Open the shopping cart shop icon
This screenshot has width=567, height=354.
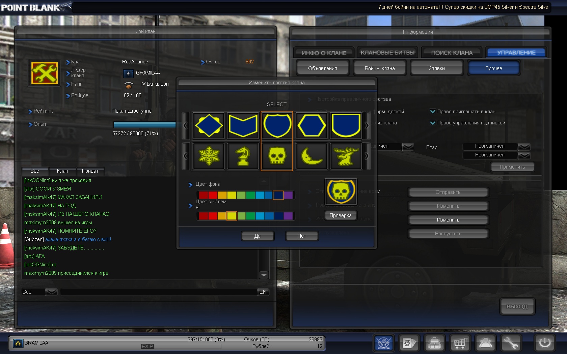(460, 343)
